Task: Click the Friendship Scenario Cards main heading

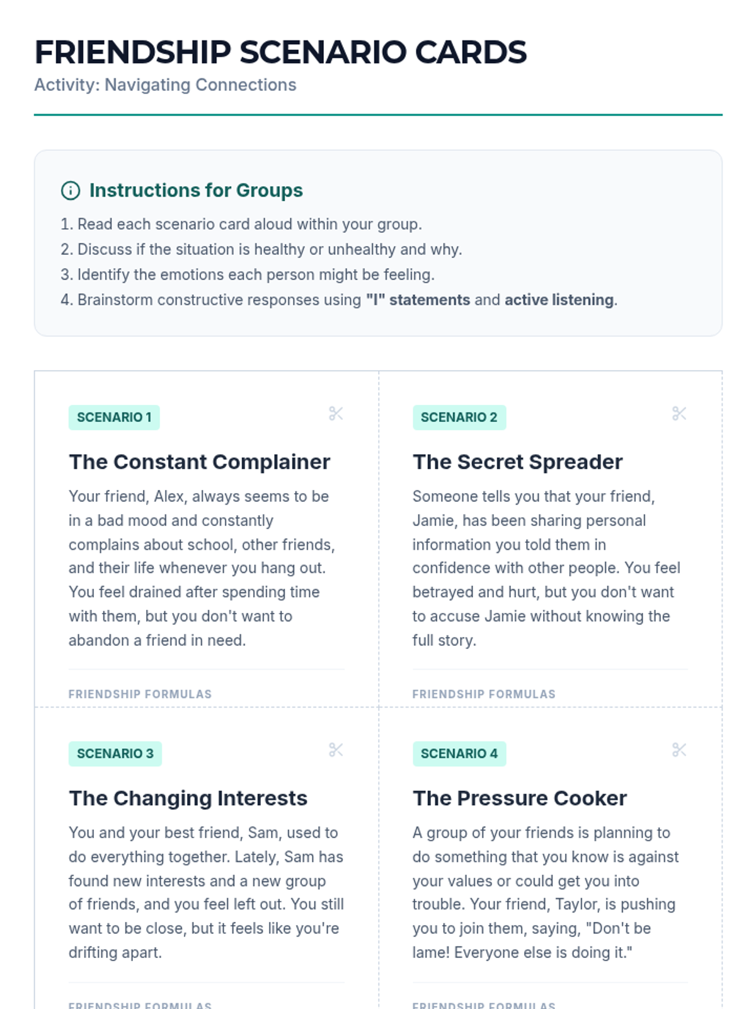Action: [x=280, y=52]
